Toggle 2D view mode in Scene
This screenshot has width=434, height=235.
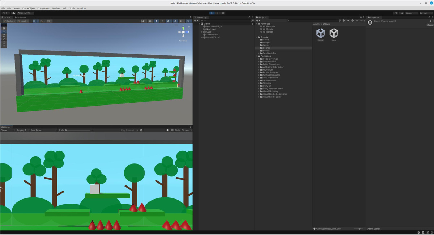150,21
